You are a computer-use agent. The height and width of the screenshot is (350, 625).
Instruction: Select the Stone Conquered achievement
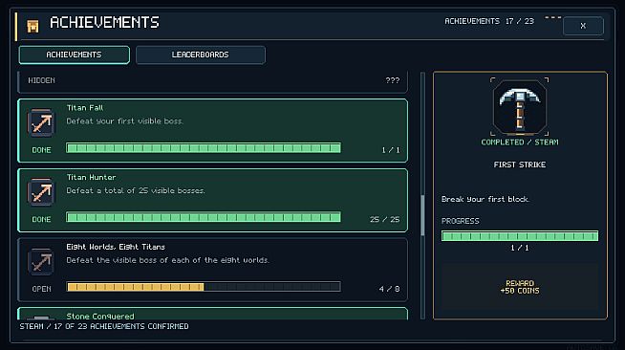(213, 314)
